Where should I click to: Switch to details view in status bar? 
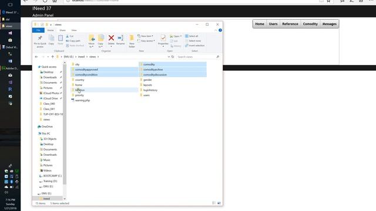(214, 203)
